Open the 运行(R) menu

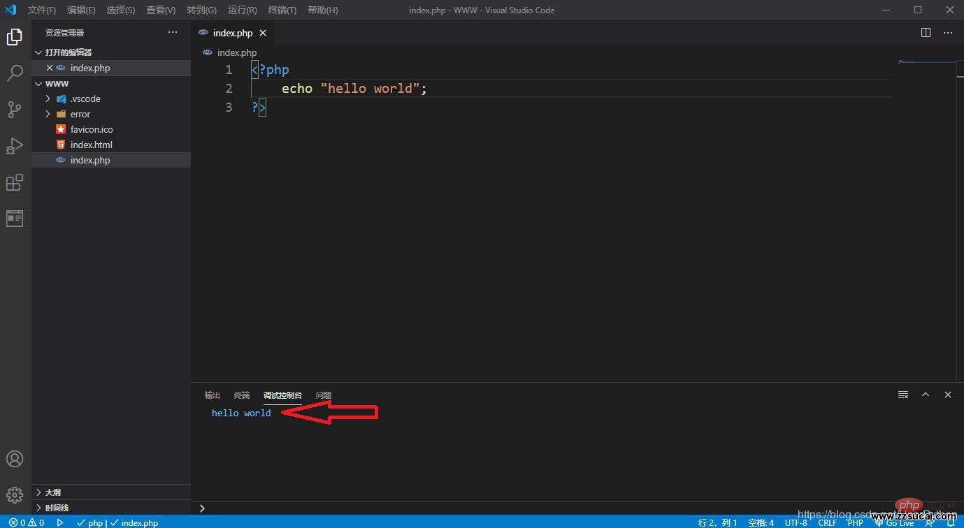click(x=242, y=10)
